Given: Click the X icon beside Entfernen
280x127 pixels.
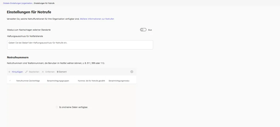Looking at the screenshot, I should click(x=43, y=72).
